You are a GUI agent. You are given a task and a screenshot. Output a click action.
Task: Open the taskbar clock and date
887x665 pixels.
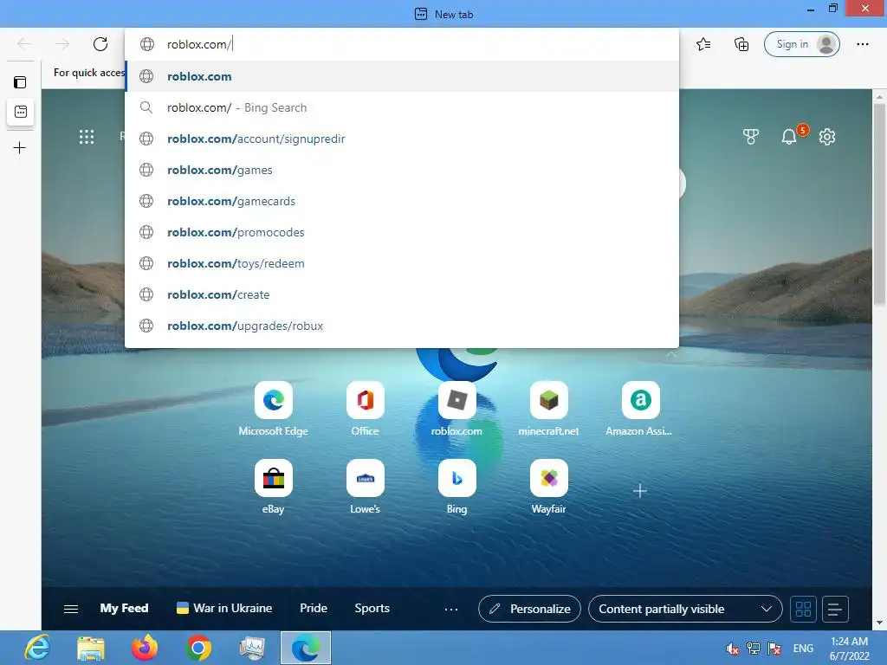(849, 649)
